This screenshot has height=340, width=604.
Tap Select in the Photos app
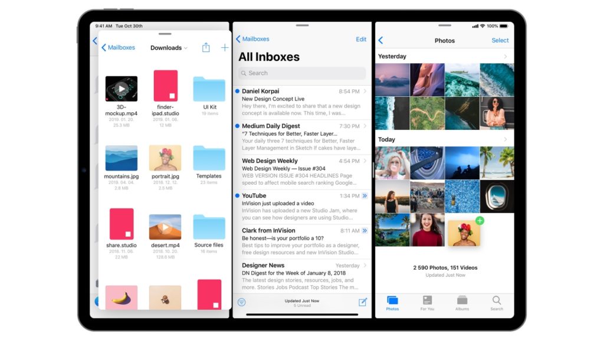500,40
